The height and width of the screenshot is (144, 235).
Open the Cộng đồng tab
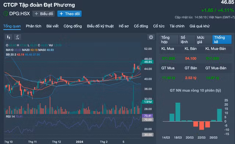pos(73,26)
